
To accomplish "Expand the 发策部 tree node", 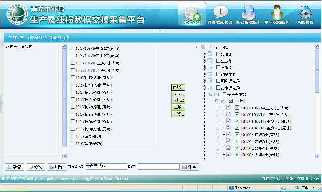I will click(205, 54).
